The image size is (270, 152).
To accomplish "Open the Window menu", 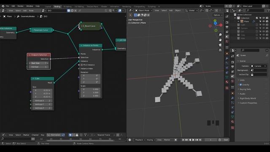I will 30,6.
